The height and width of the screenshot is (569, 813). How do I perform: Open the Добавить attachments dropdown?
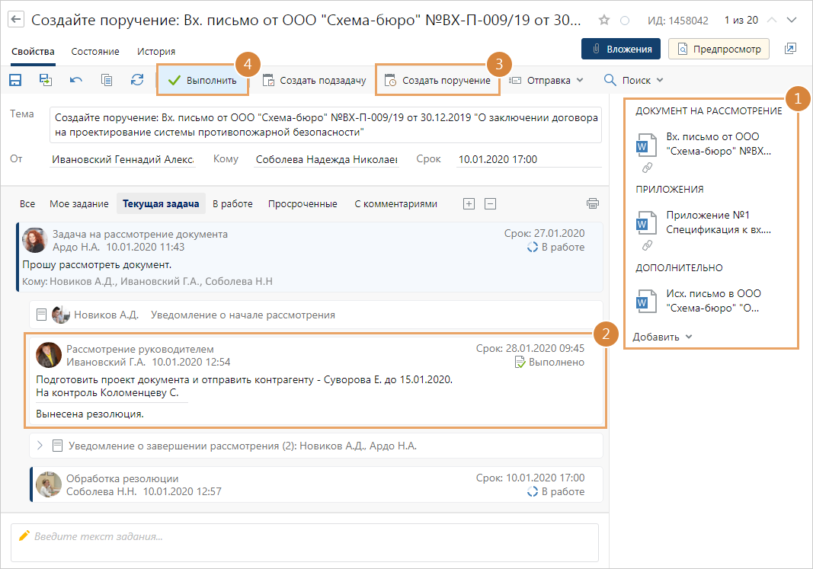661,337
